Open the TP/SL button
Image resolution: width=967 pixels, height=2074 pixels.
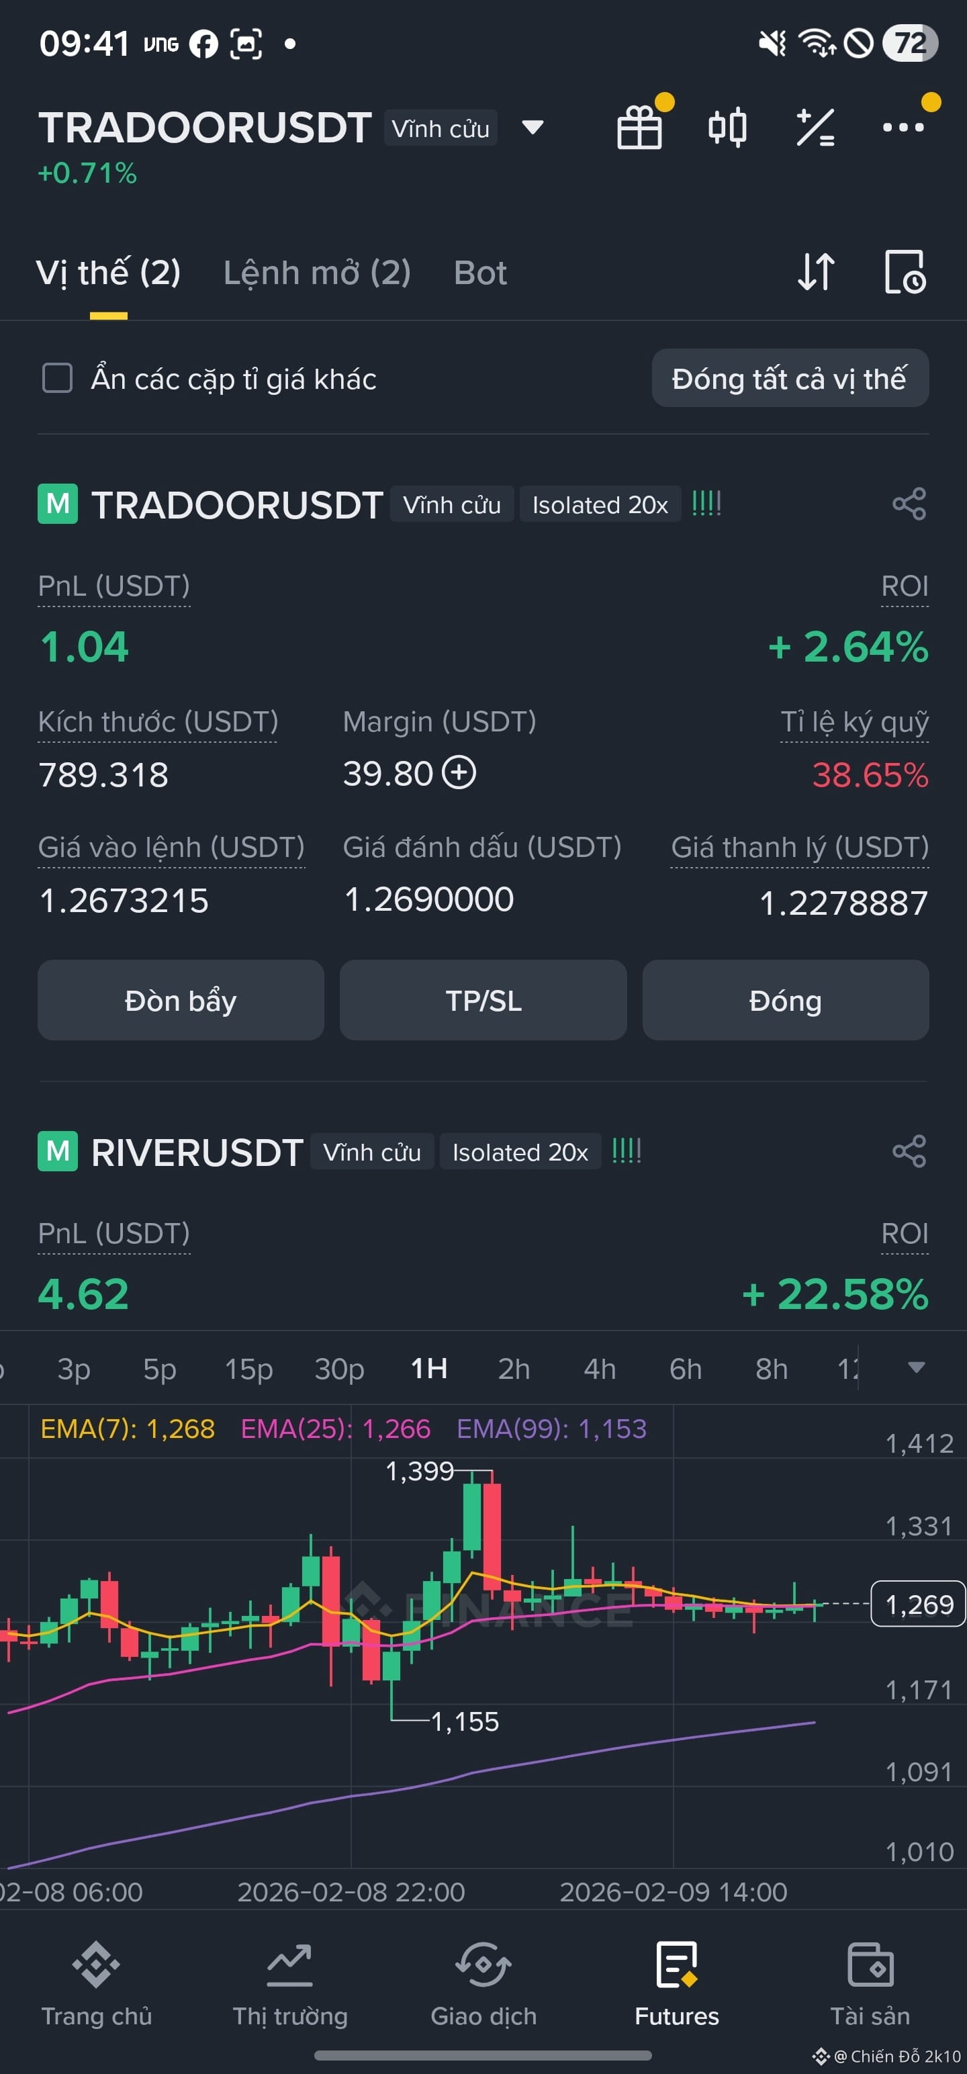point(483,1000)
